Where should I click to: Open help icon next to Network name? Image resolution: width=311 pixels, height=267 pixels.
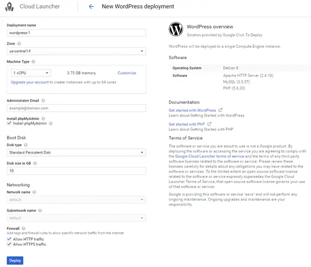pos(34,192)
